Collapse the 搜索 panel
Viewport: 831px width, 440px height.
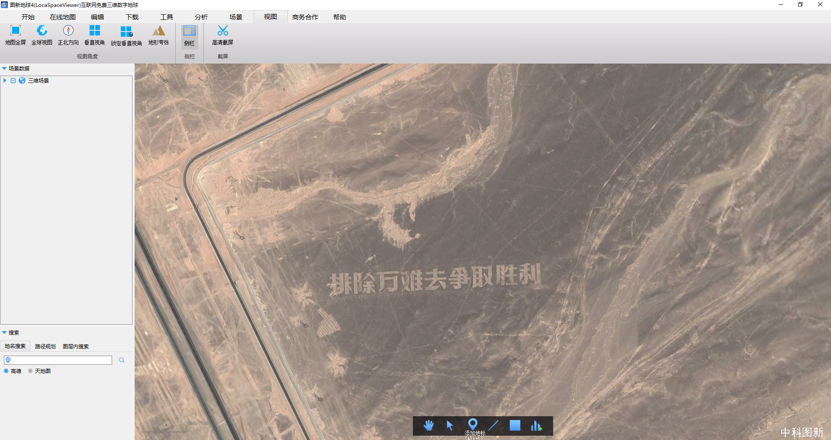point(4,332)
